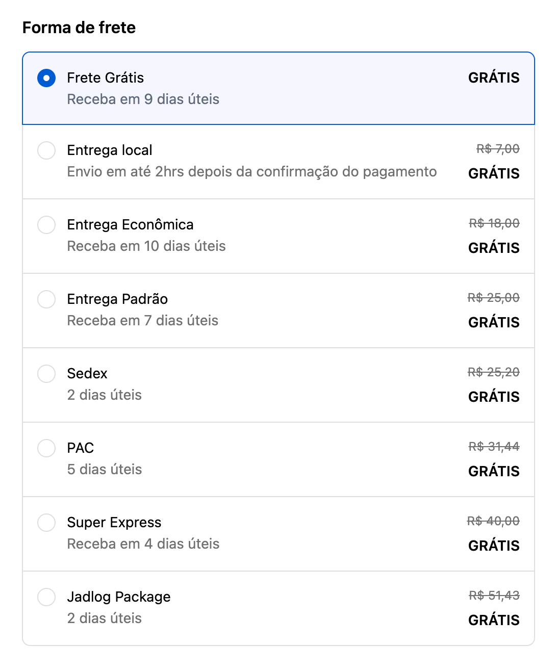
Task: Click the struck-through R$ 7,00 price
Action: [498, 149]
